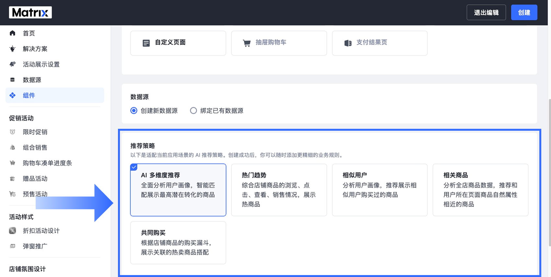Click the cart icon for 购物车凑单进度条
The width and height of the screenshot is (551, 277).
(x=12, y=163)
